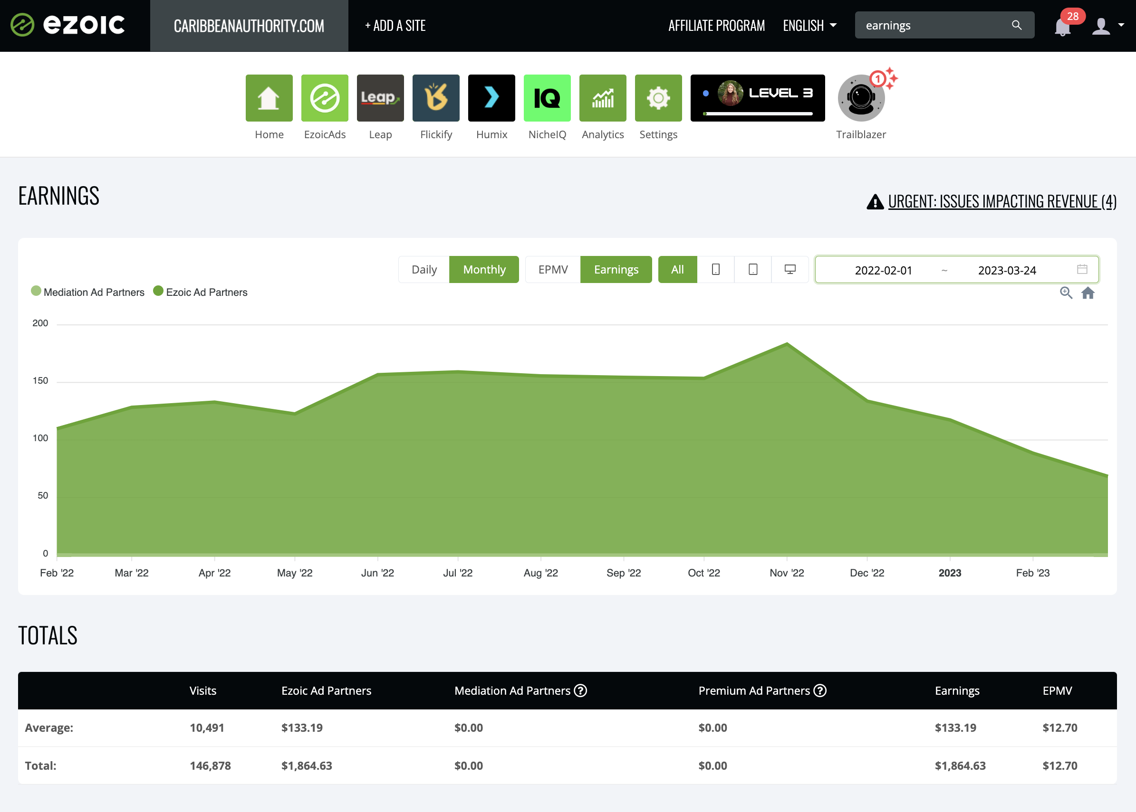Click total visits value 146,878
The width and height of the screenshot is (1136, 812).
coord(210,765)
